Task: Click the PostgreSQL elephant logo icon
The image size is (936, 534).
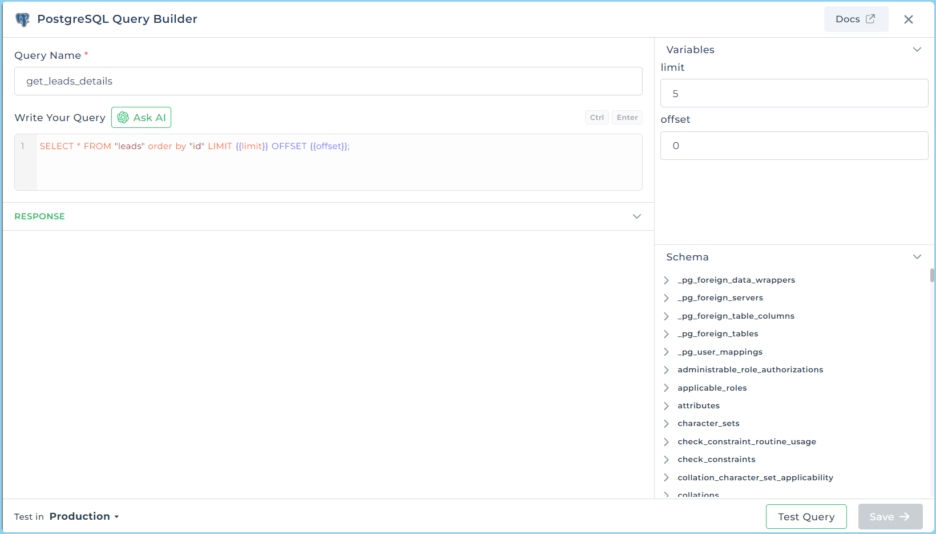Action: (x=23, y=19)
